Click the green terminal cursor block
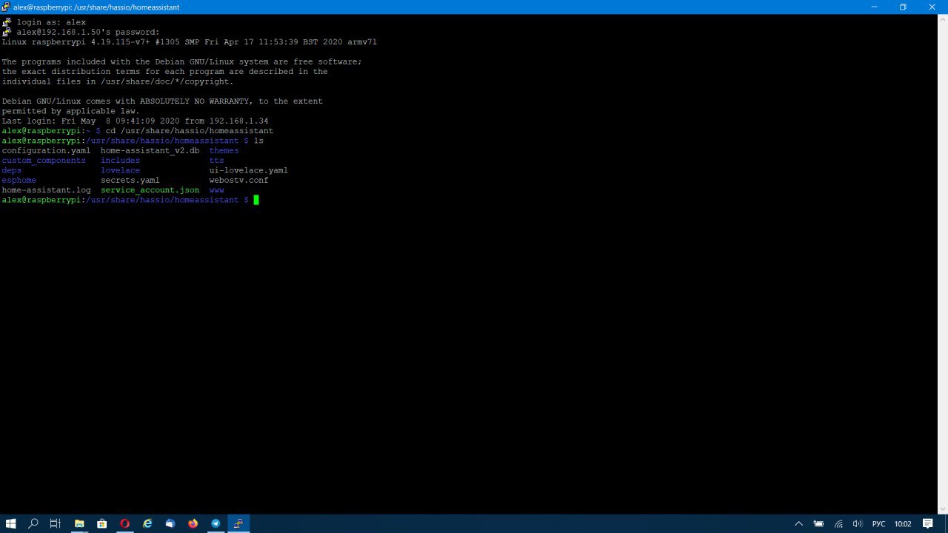 tap(256, 200)
